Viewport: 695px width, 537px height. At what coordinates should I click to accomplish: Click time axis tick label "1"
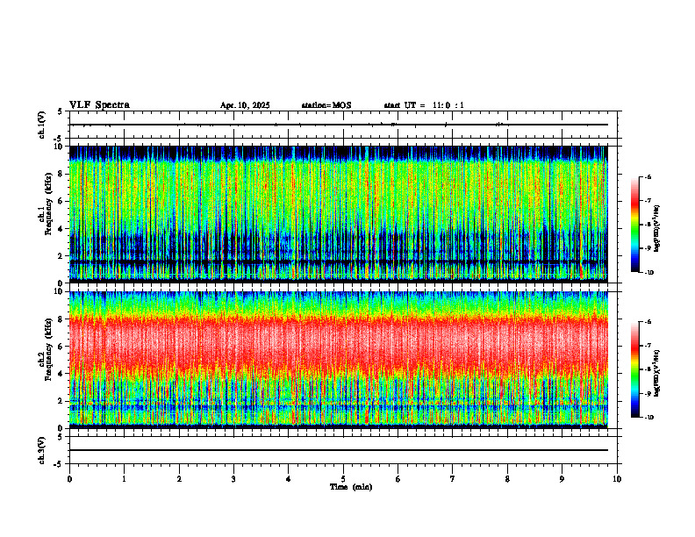pos(124,479)
